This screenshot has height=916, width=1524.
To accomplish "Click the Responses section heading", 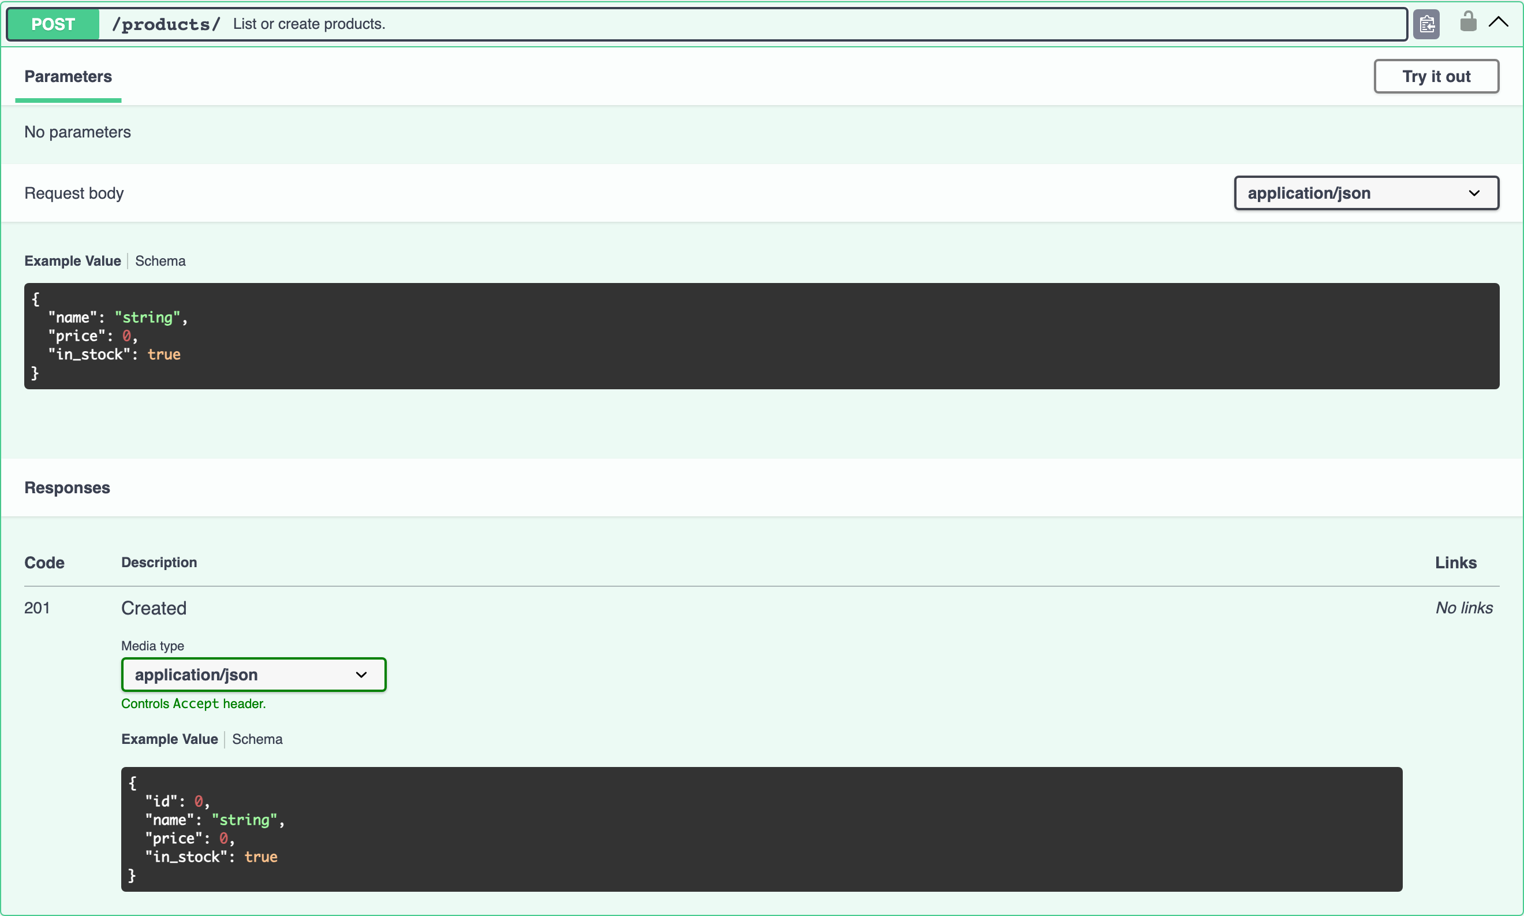I will click(67, 487).
